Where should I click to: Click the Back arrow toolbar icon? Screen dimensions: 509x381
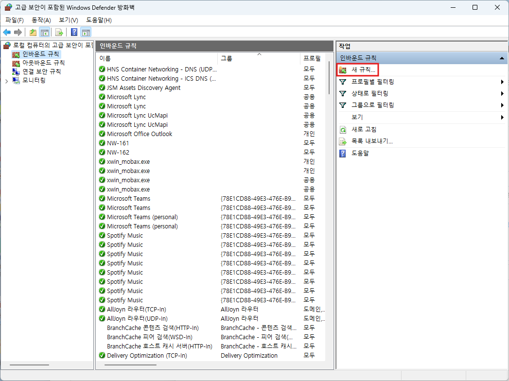tap(7, 32)
